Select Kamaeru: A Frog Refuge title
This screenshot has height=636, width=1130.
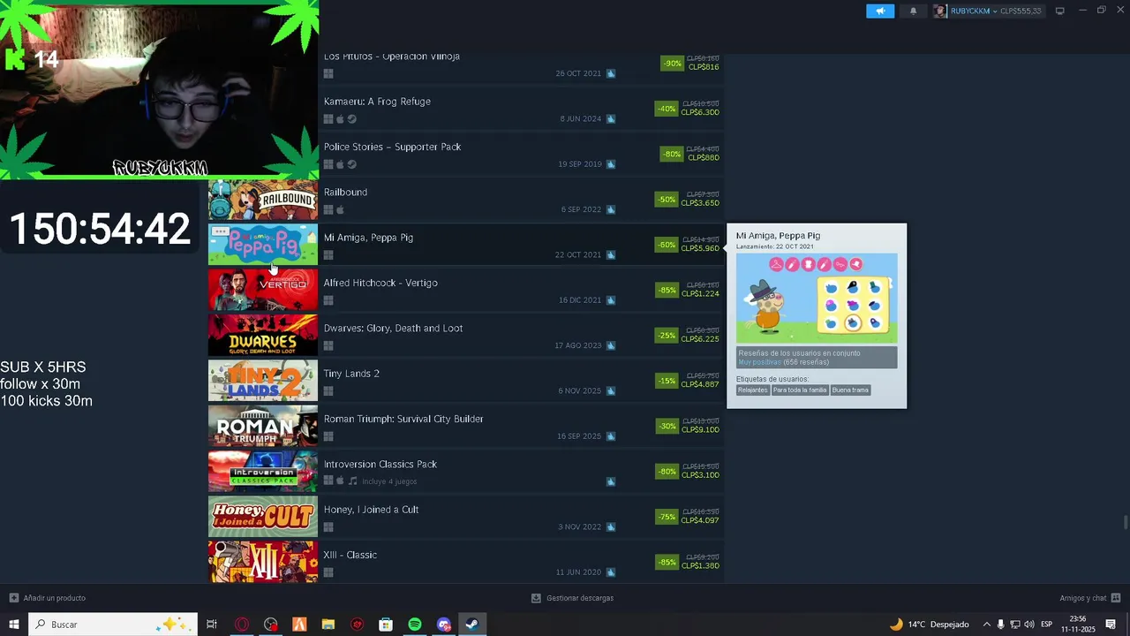[x=377, y=102]
